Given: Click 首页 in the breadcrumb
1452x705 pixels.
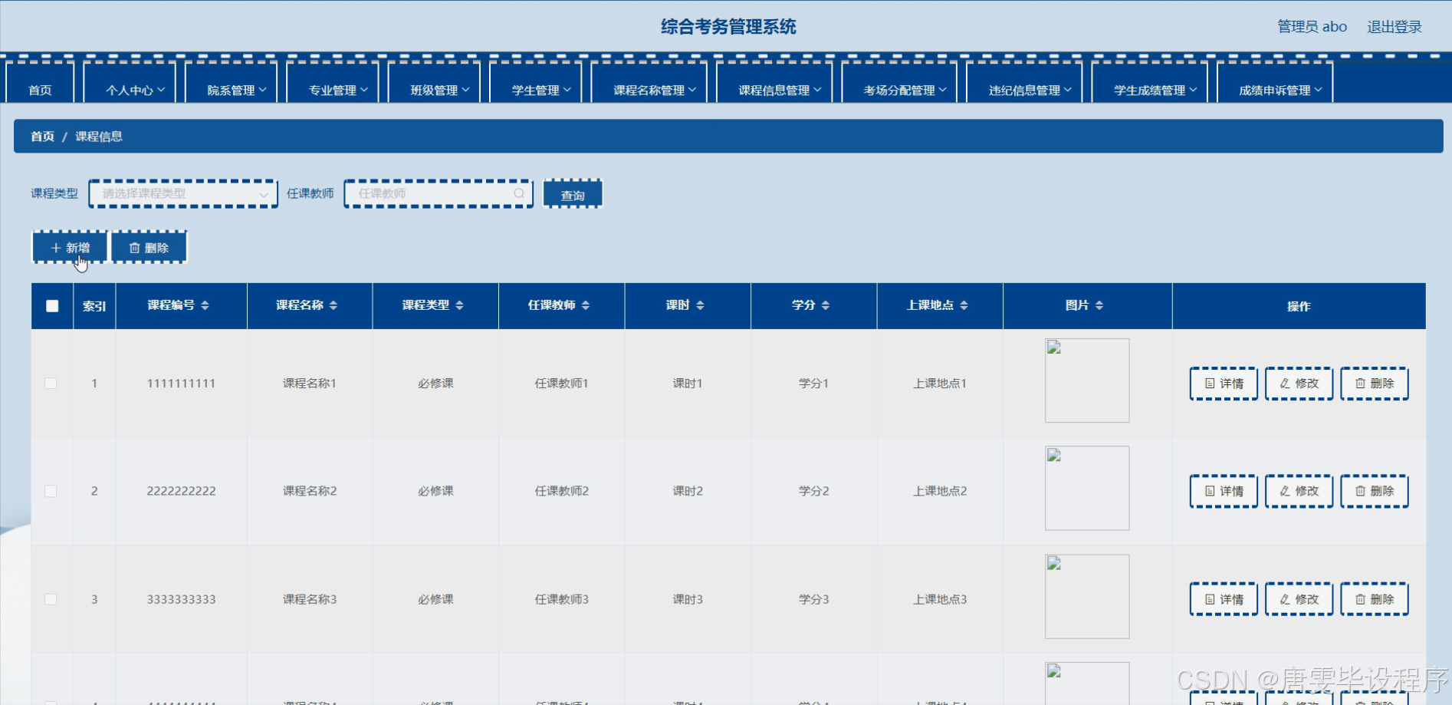Looking at the screenshot, I should [x=42, y=136].
